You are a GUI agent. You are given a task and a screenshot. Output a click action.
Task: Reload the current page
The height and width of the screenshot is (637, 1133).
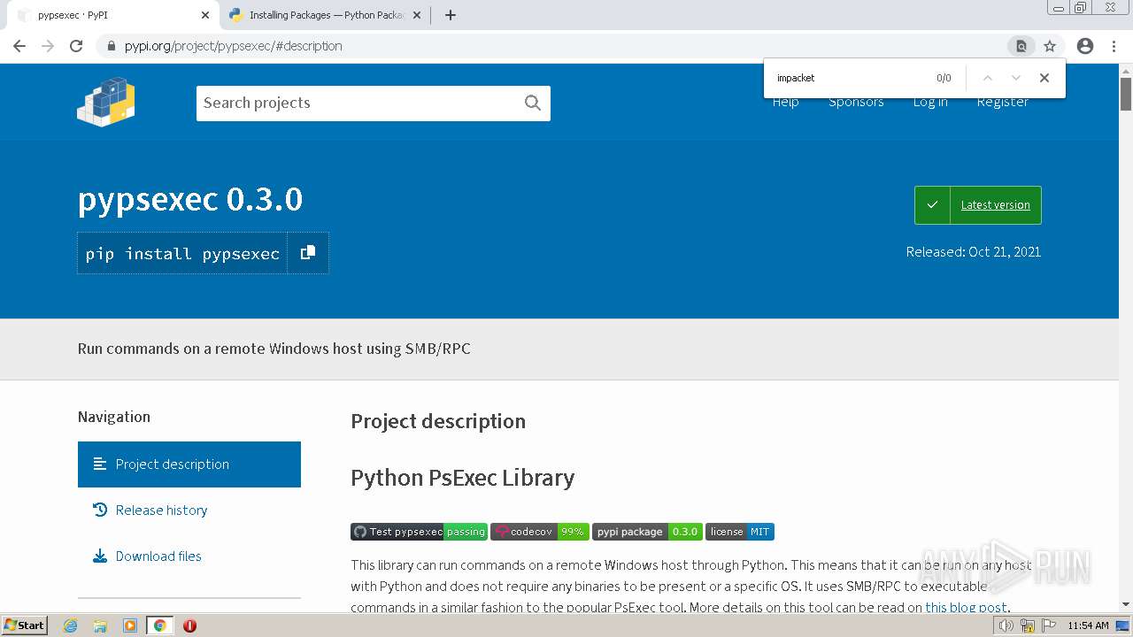(x=76, y=46)
